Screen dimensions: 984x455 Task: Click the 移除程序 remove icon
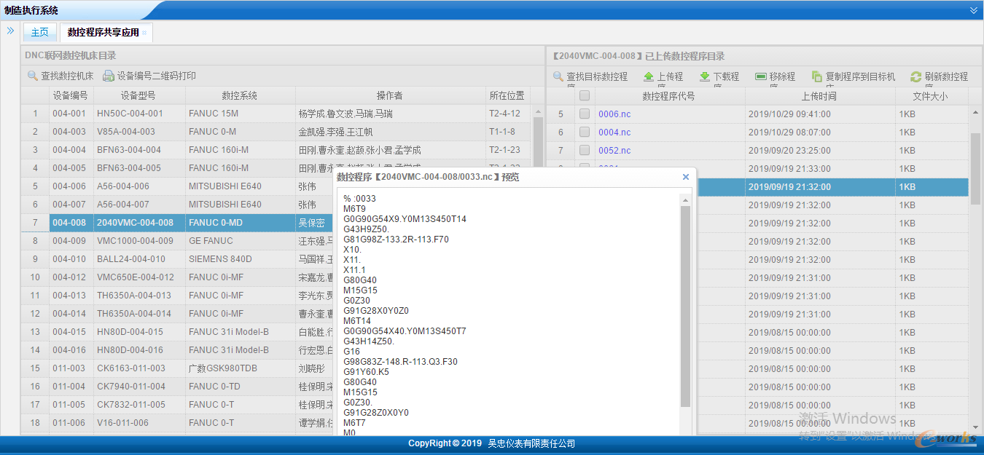point(761,76)
